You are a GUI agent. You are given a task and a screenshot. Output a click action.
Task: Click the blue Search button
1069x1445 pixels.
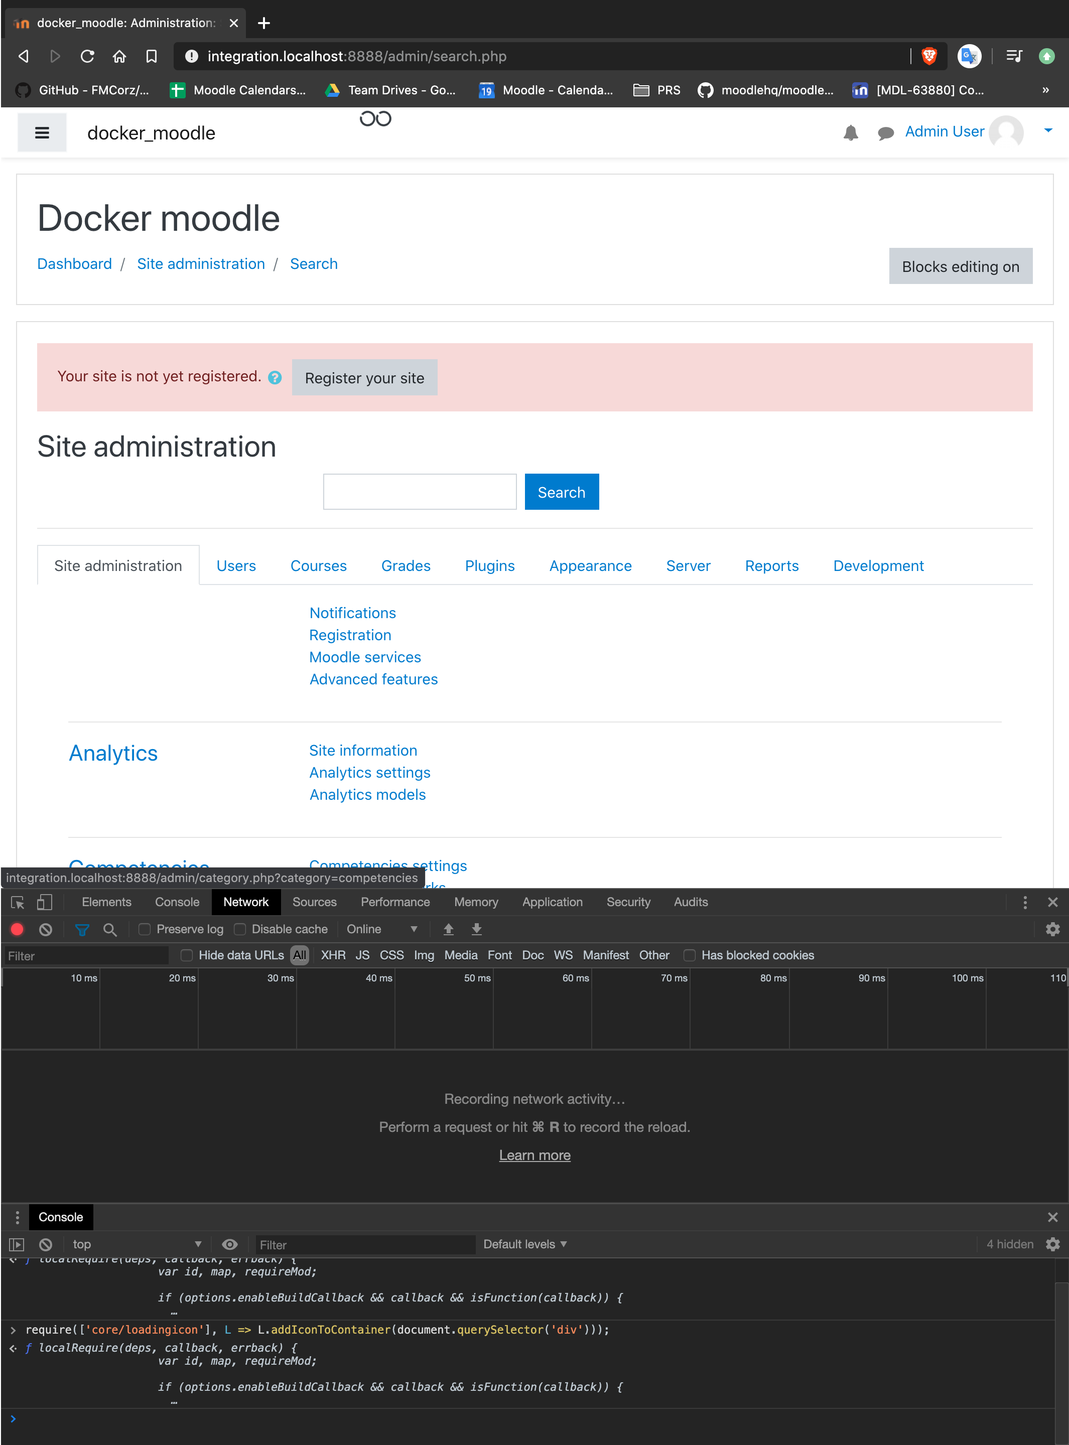pyautogui.click(x=562, y=492)
